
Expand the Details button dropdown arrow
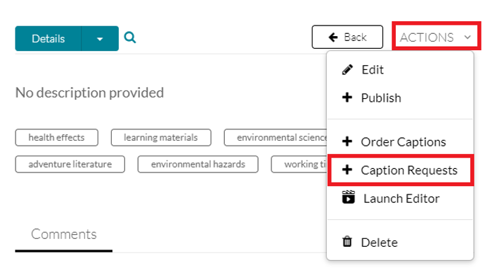tap(100, 39)
